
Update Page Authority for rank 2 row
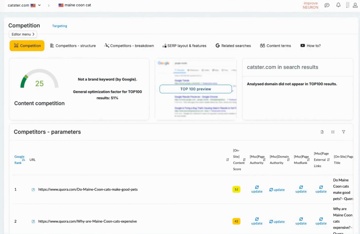click(257, 221)
